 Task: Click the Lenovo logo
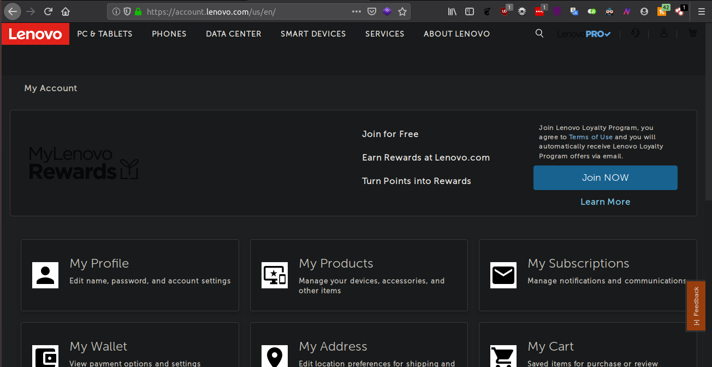pyautogui.click(x=35, y=34)
